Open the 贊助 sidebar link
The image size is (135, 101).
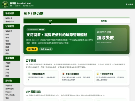click(7, 98)
